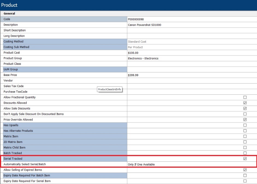
Task: Click the Product Cost $100.00 field
Action: (192, 53)
